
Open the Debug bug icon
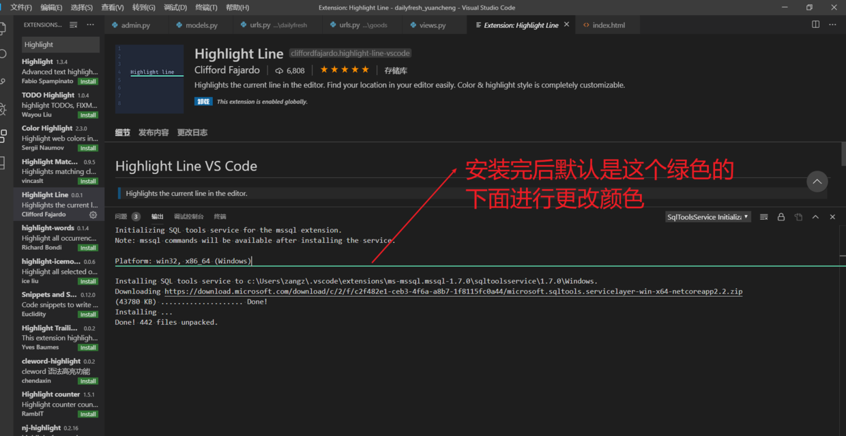pyautogui.click(x=3, y=108)
